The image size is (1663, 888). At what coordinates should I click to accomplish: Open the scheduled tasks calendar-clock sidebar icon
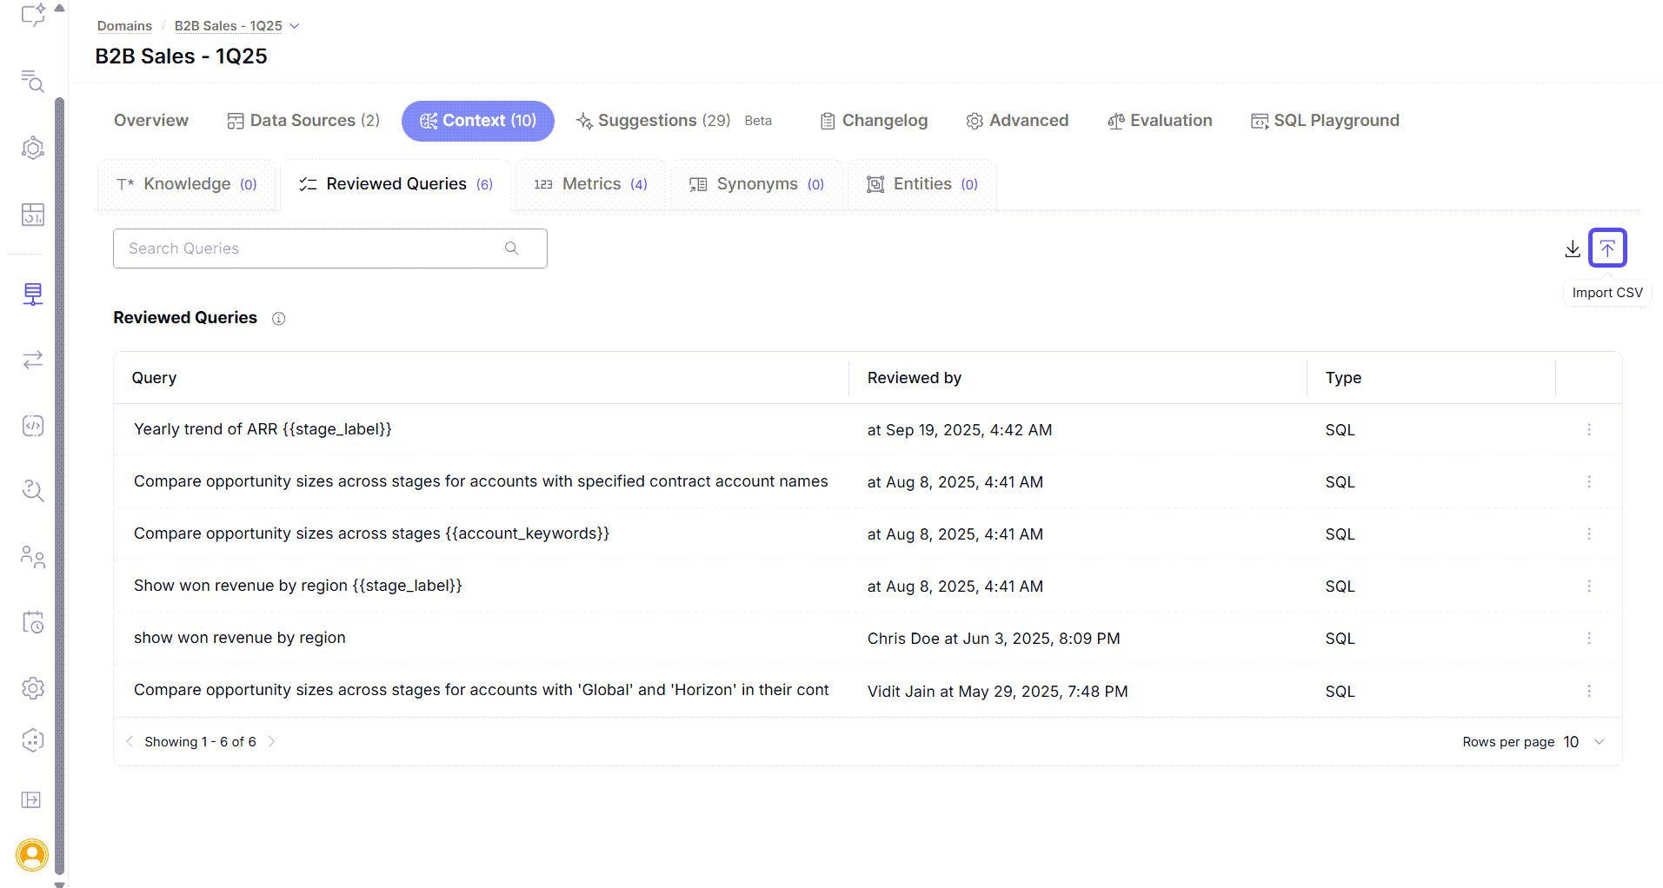coord(32,623)
